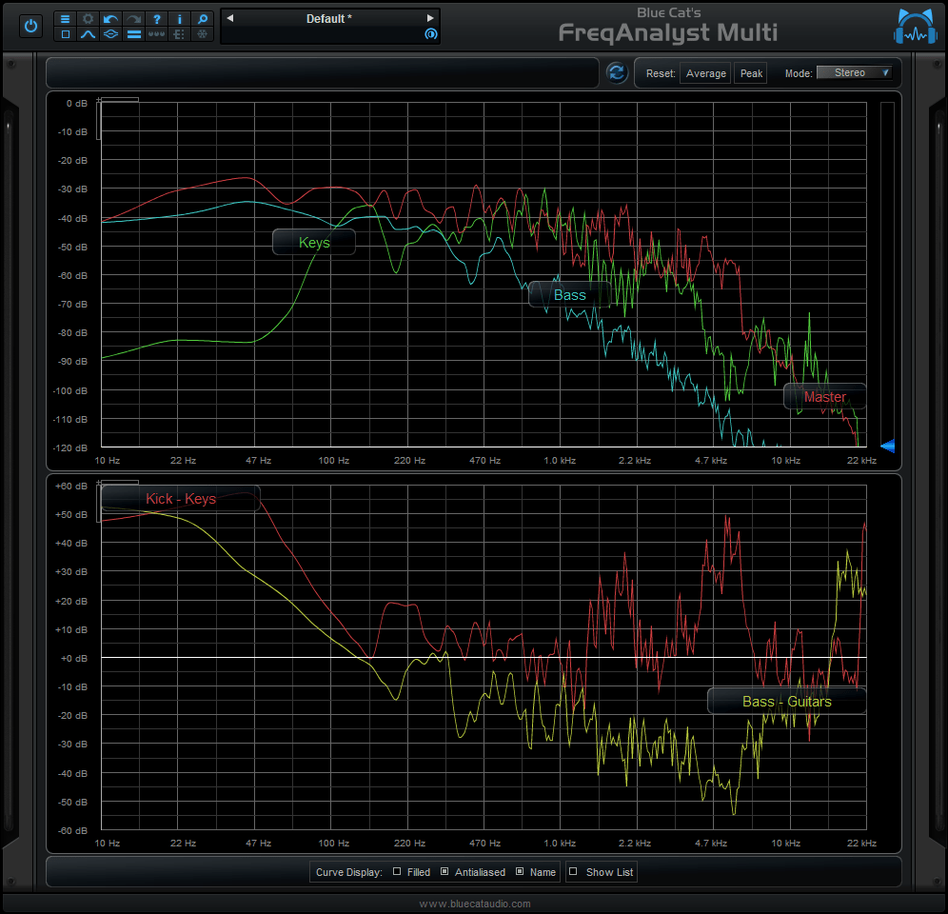
Task: Reset using the Average button
Action: 704,72
